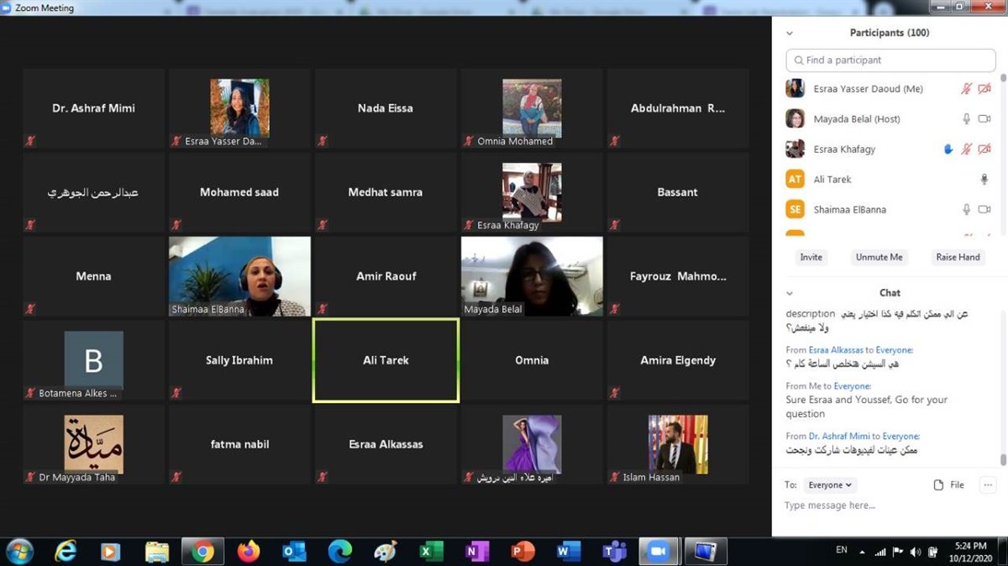Image resolution: width=1008 pixels, height=566 pixels.
Task: Collapse the Participants panel chevron
Action: 789,33
